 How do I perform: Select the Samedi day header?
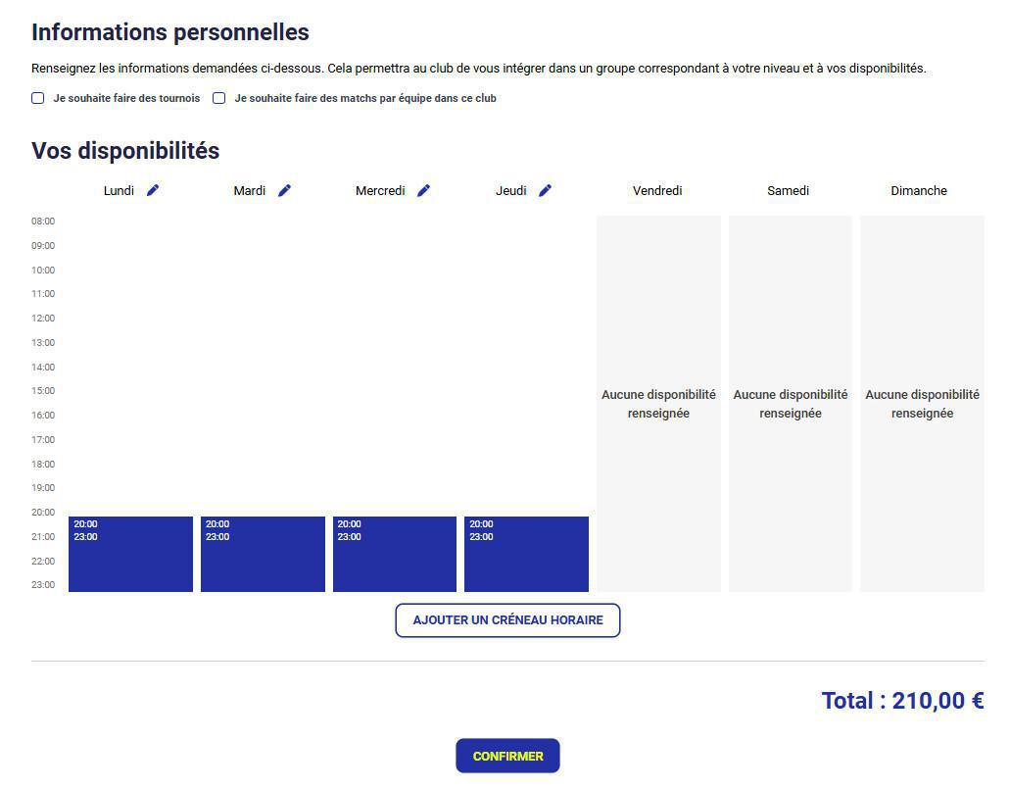pos(788,190)
